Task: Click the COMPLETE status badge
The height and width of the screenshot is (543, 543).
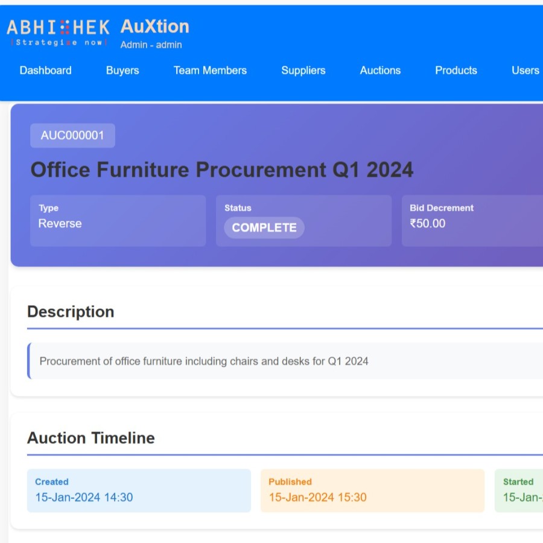Action: (264, 227)
